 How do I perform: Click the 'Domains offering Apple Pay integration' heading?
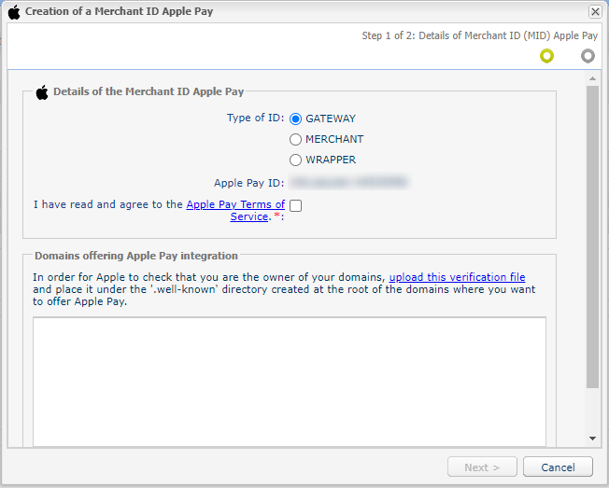tap(136, 256)
